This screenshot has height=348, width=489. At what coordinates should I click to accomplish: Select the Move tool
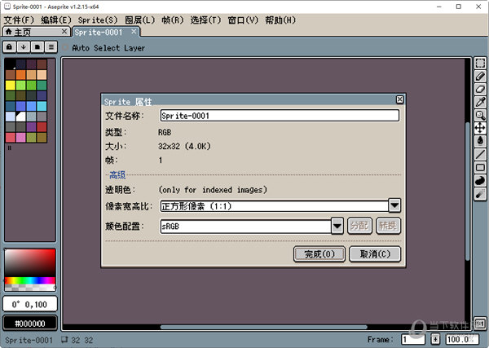tap(480, 128)
